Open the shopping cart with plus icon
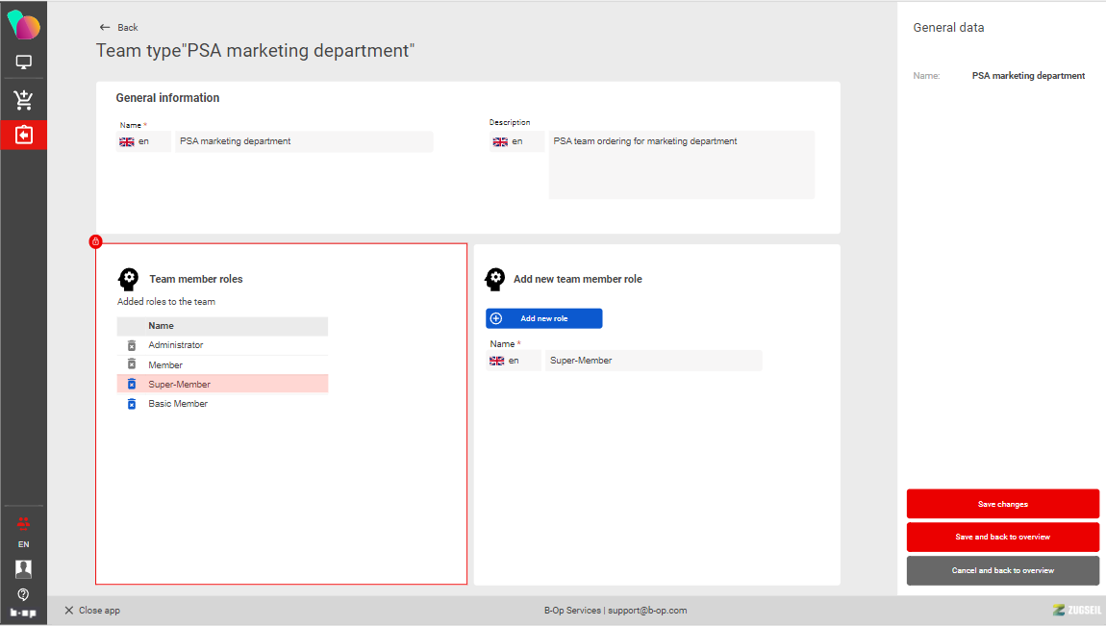Viewport: 1106px width, 626px height. pos(23,99)
